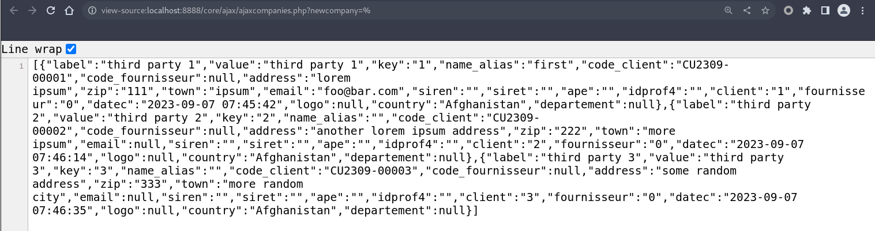Uncheck the Line wrap checkbox
The image size is (875, 231).
coord(71,49)
